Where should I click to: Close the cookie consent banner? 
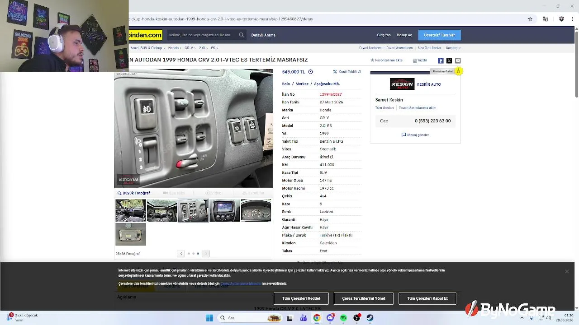pos(567,271)
